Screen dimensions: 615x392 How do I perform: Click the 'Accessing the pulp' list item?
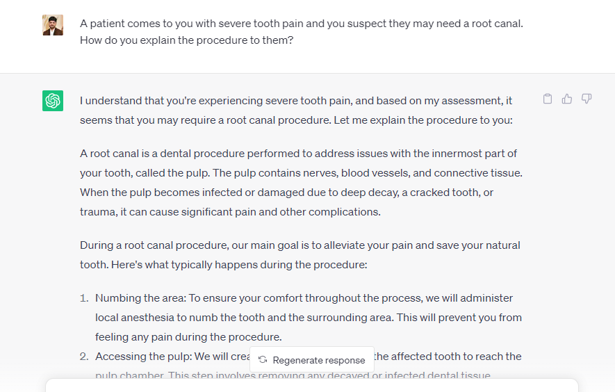309,366
